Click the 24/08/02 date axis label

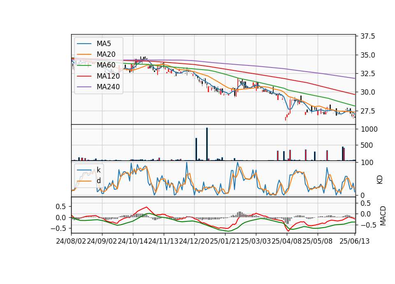71,242
